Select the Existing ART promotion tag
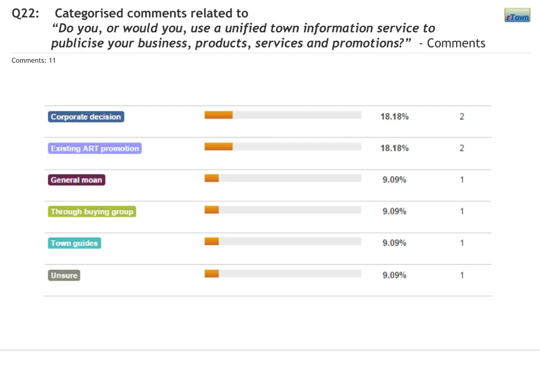The height and width of the screenshot is (374, 540). click(95, 149)
